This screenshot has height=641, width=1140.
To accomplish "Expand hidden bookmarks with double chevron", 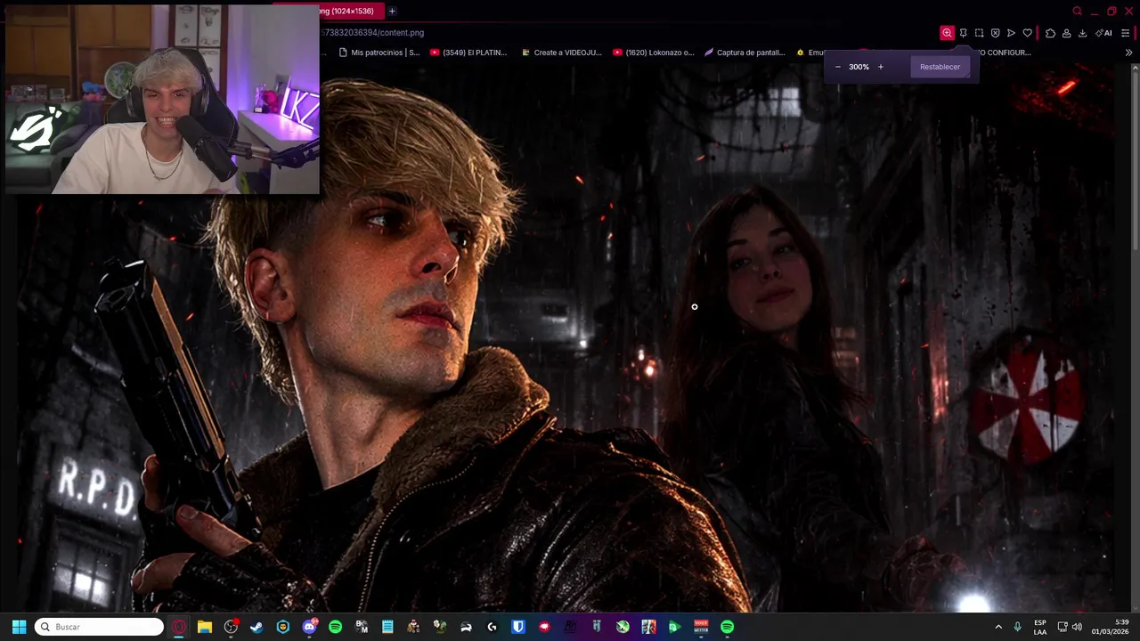I will click(1128, 53).
